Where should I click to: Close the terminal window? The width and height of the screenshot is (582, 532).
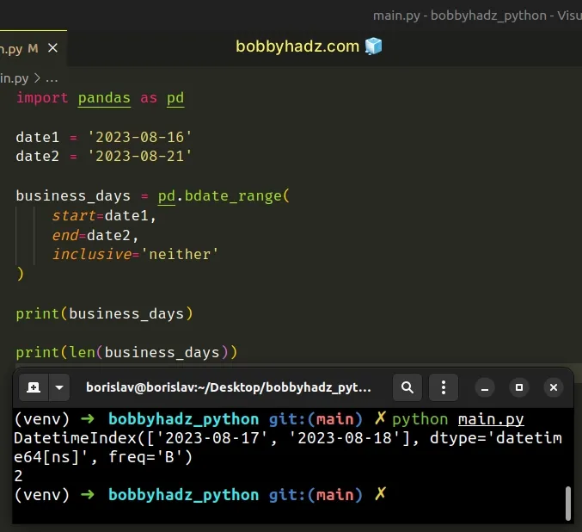tap(554, 387)
